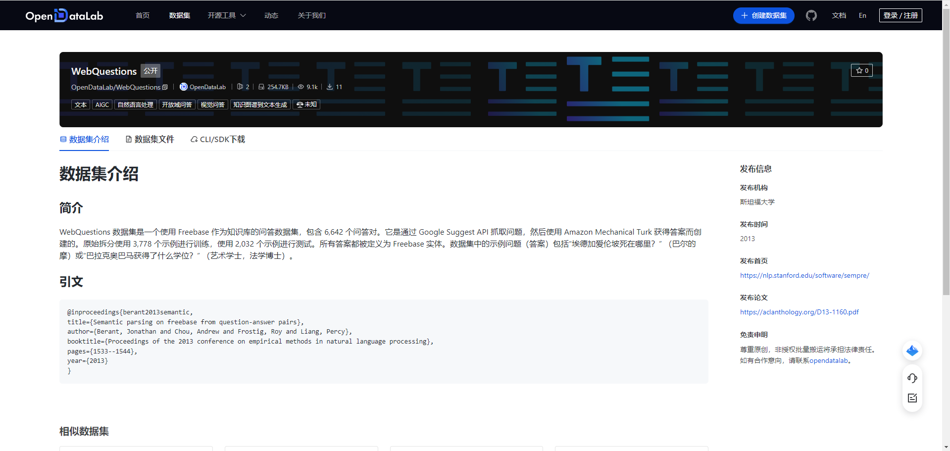Open 关于我们 in navigation
The image size is (950, 451).
(312, 15)
